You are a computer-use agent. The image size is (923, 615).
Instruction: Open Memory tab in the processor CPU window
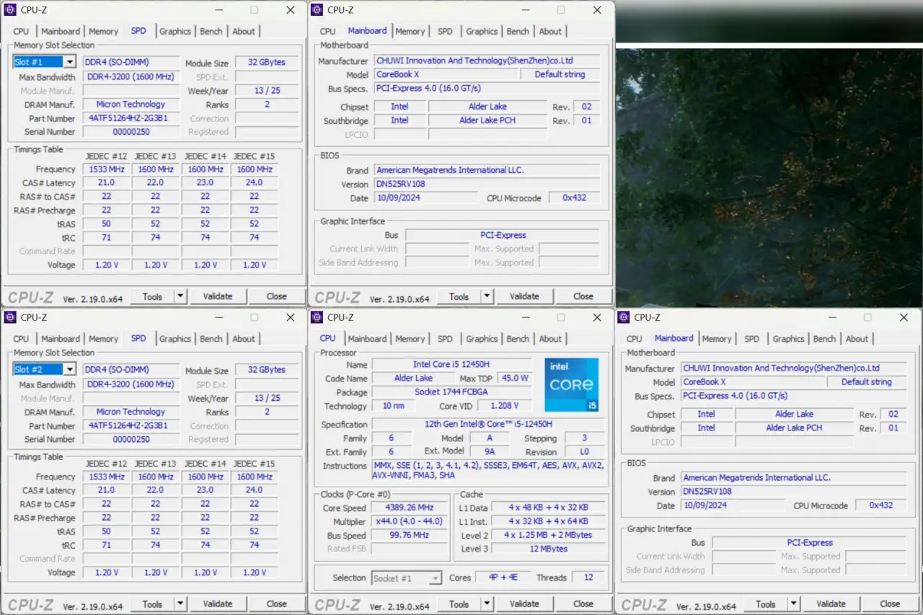point(410,339)
